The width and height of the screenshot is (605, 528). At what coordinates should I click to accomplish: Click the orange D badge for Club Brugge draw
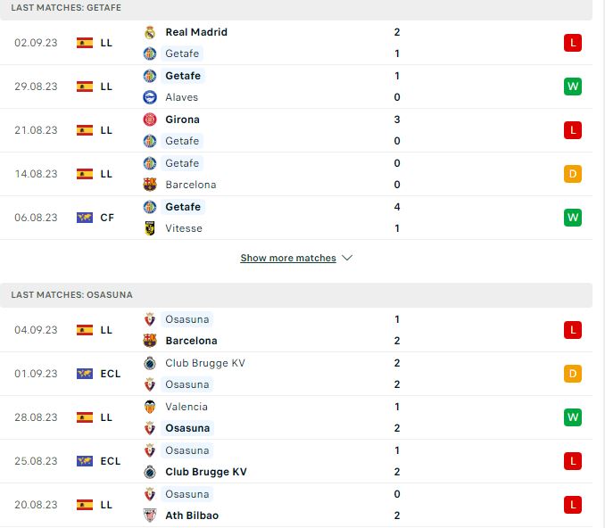pyautogui.click(x=573, y=374)
